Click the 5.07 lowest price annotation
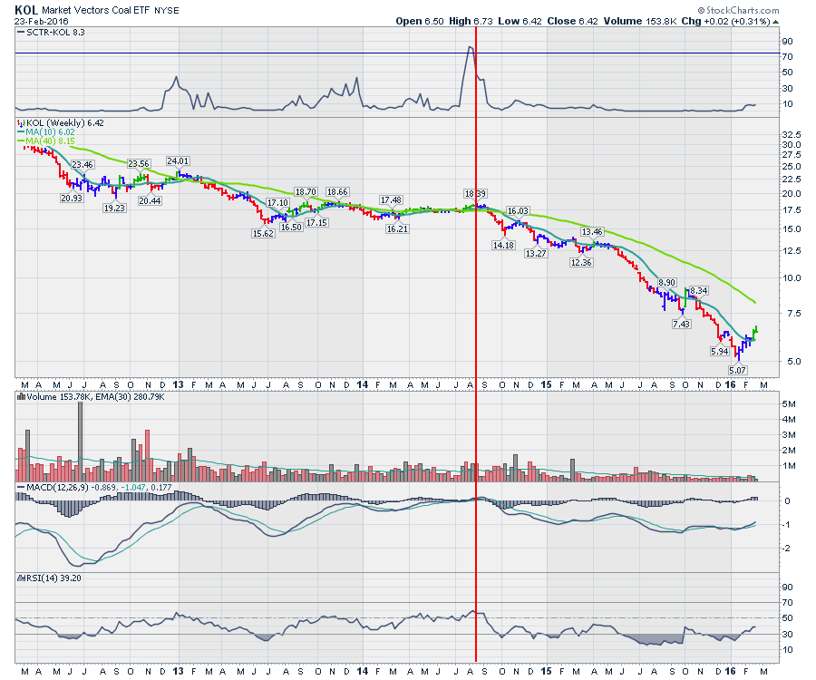The image size is (816, 680). [737, 370]
